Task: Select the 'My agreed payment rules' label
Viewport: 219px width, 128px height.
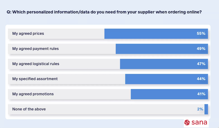Action: pos(35,49)
